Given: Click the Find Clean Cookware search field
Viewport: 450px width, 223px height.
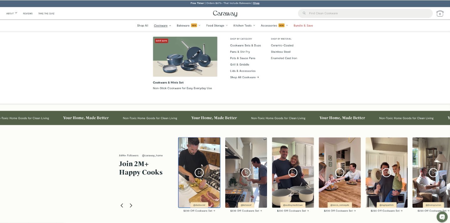Looking at the screenshot, I should click(365, 13).
